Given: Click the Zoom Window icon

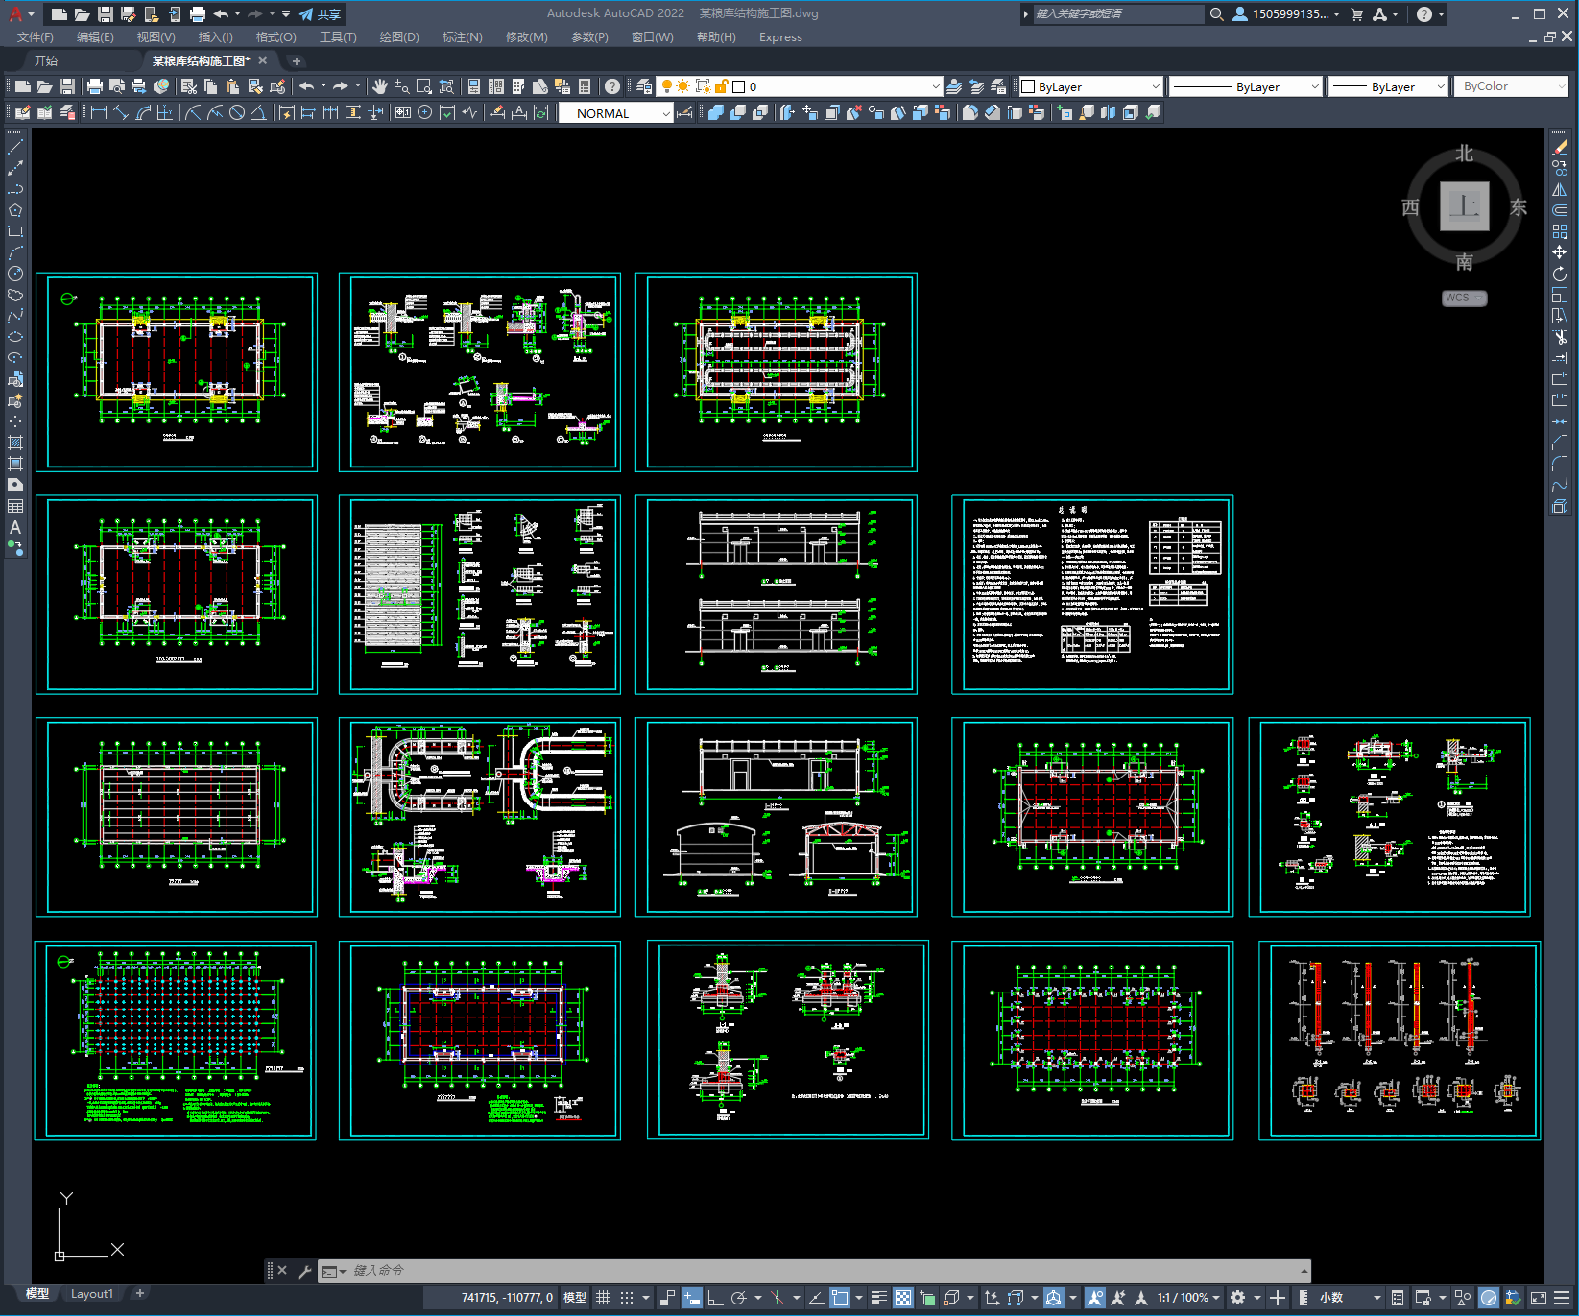Looking at the screenshot, I should coord(423,86).
